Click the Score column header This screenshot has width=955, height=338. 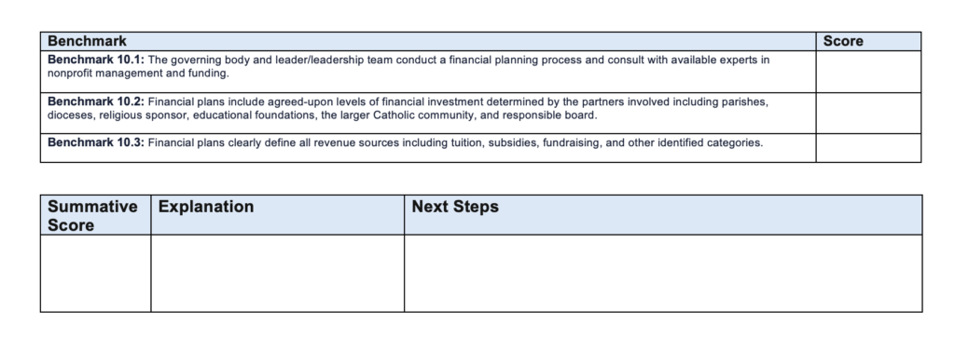(x=868, y=41)
